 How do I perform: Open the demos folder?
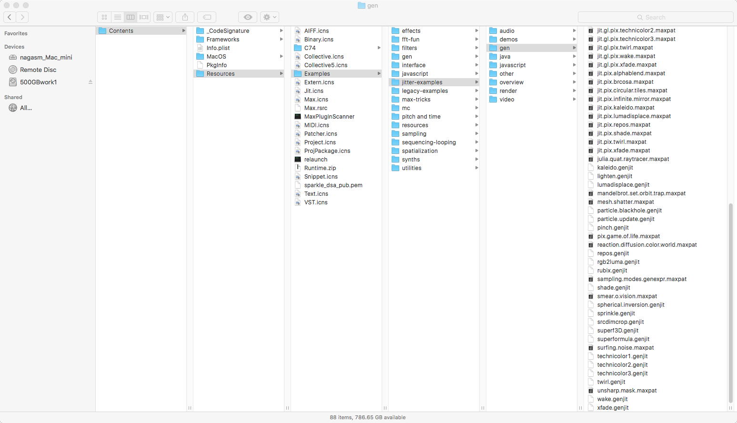[508, 39]
